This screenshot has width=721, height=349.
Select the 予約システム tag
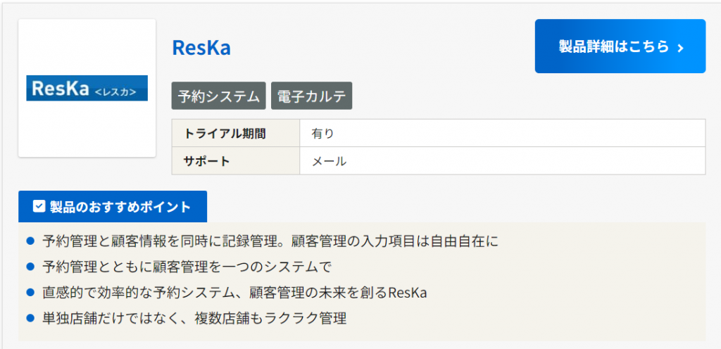(x=219, y=96)
